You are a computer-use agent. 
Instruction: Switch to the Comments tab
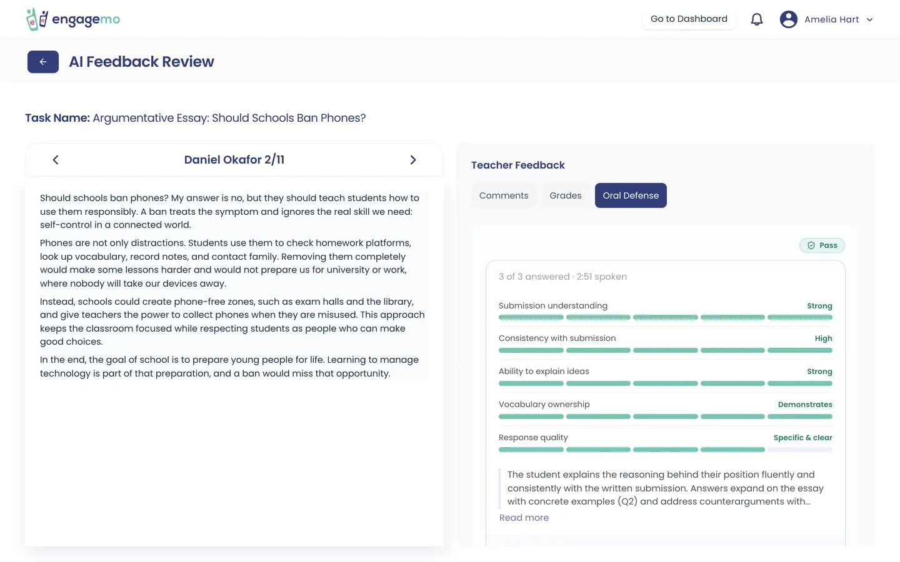coord(504,195)
